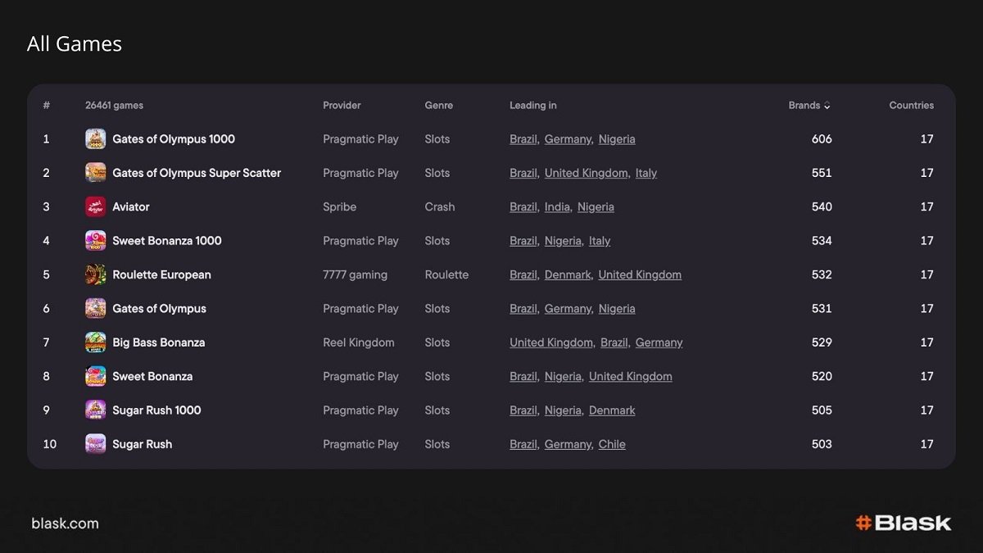Click the Provider column header
This screenshot has width=983, height=553.
point(342,106)
